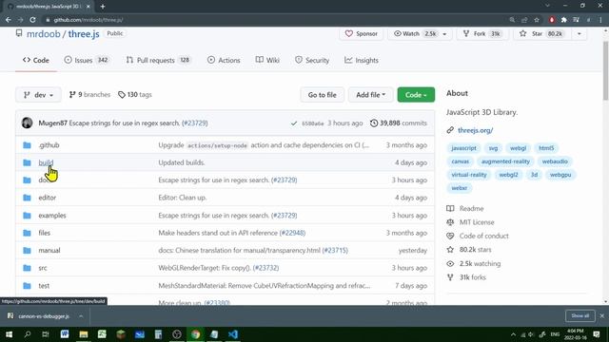The height and width of the screenshot is (342, 609).
Task: Click the Mugen87 avatar image
Action: (28, 123)
